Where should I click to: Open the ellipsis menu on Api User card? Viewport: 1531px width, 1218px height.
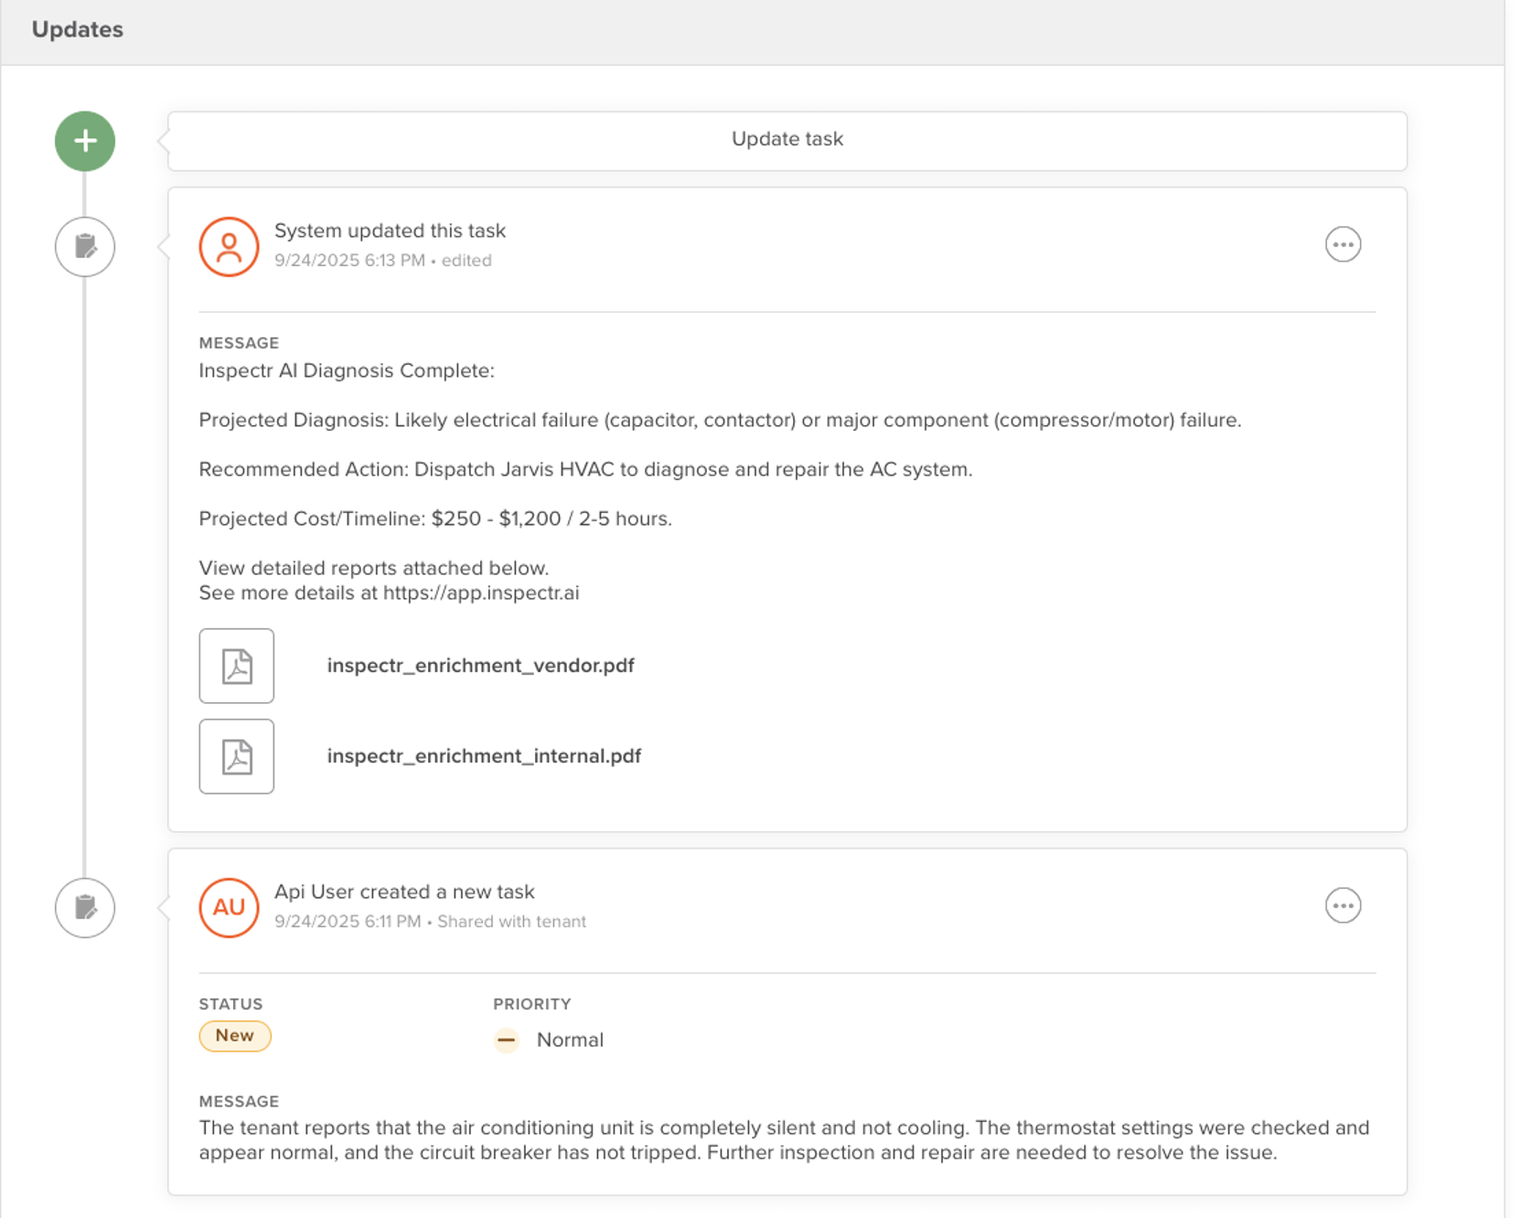tap(1343, 906)
